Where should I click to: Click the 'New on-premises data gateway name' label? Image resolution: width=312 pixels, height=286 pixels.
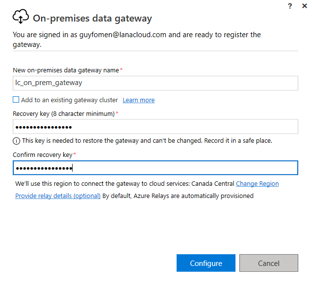66,70
